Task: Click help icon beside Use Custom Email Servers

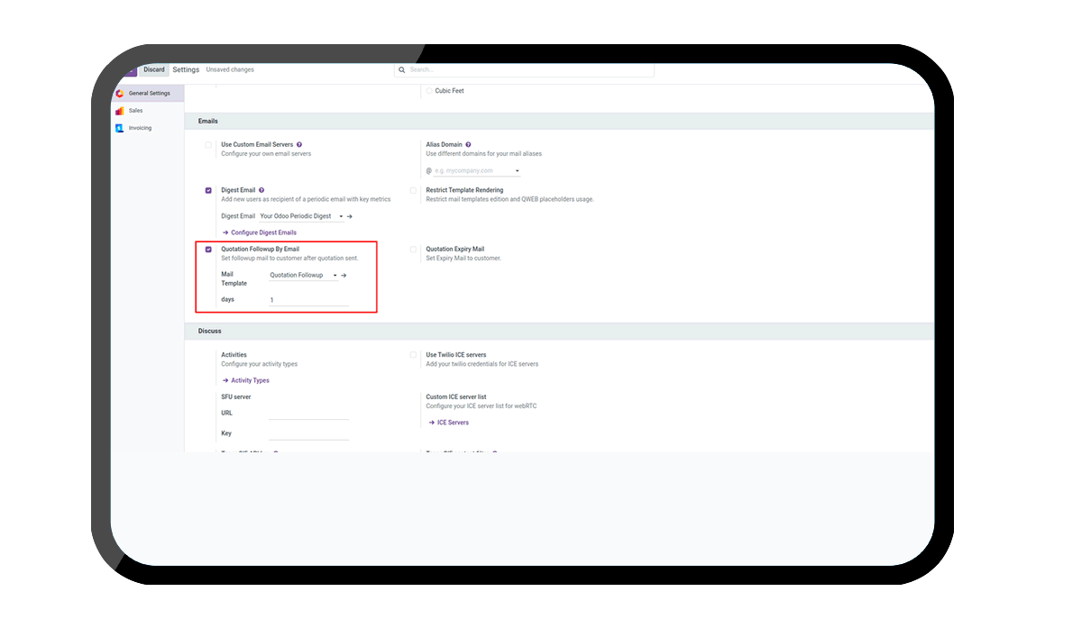Action: (299, 144)
